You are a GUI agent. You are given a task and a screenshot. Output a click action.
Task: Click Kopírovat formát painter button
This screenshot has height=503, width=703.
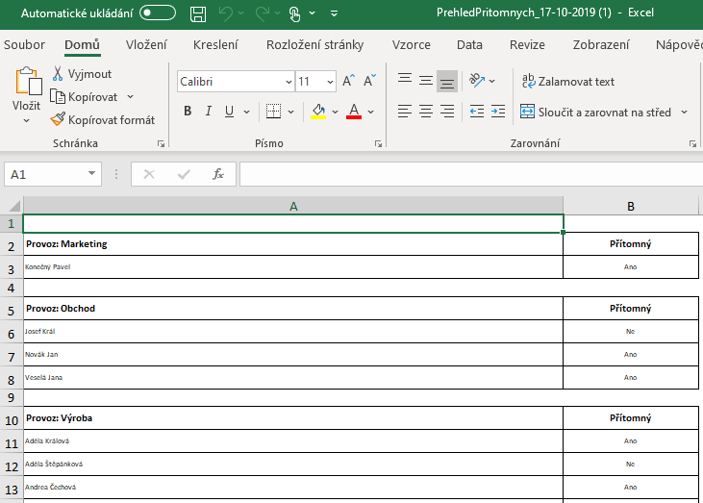103,119
